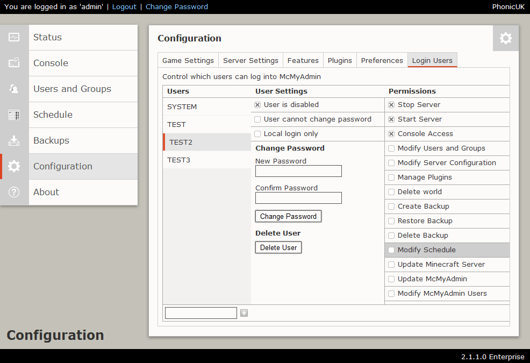Image resolution: width=530 pixels, height=363 pixels.
Task: Click the plus icon to add user
Action: (x=244, y=313)
